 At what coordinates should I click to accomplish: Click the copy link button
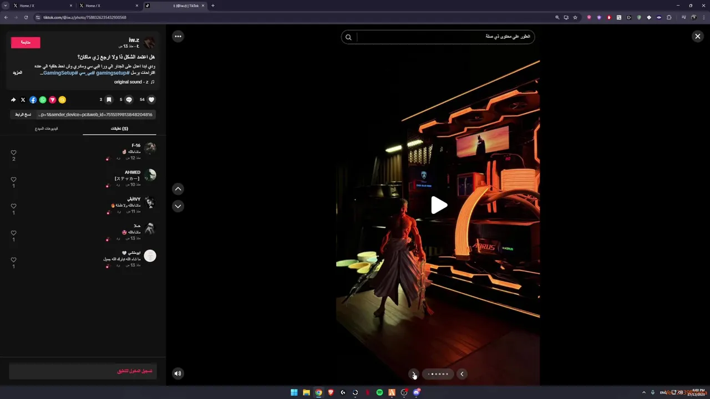(23, 114)
